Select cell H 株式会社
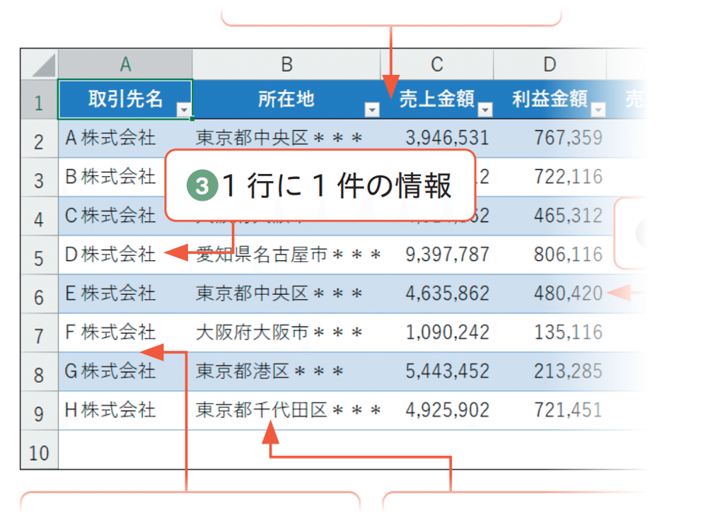This screenshot has height=529, width=708. coord(125,410)
